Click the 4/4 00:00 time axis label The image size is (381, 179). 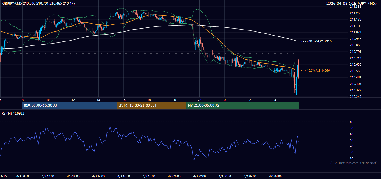[225, 176]
